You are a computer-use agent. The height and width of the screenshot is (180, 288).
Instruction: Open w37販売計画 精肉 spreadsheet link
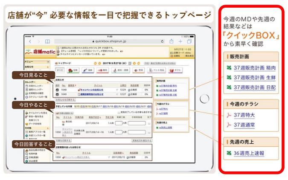[168, 86]
